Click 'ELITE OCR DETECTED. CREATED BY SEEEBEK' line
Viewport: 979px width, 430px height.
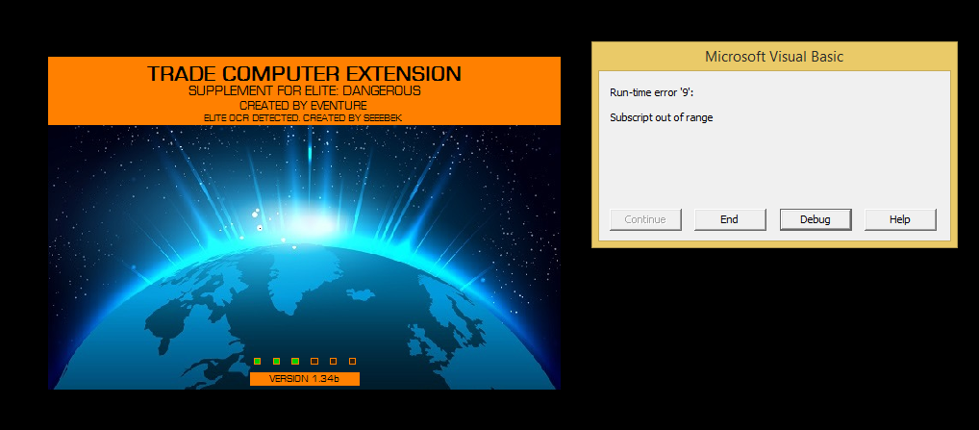click(x=304, y=117)
